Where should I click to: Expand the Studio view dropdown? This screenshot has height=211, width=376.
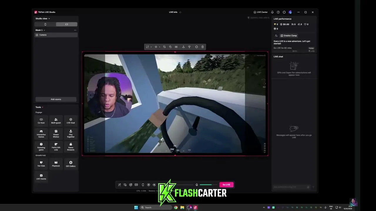[43, 18]
